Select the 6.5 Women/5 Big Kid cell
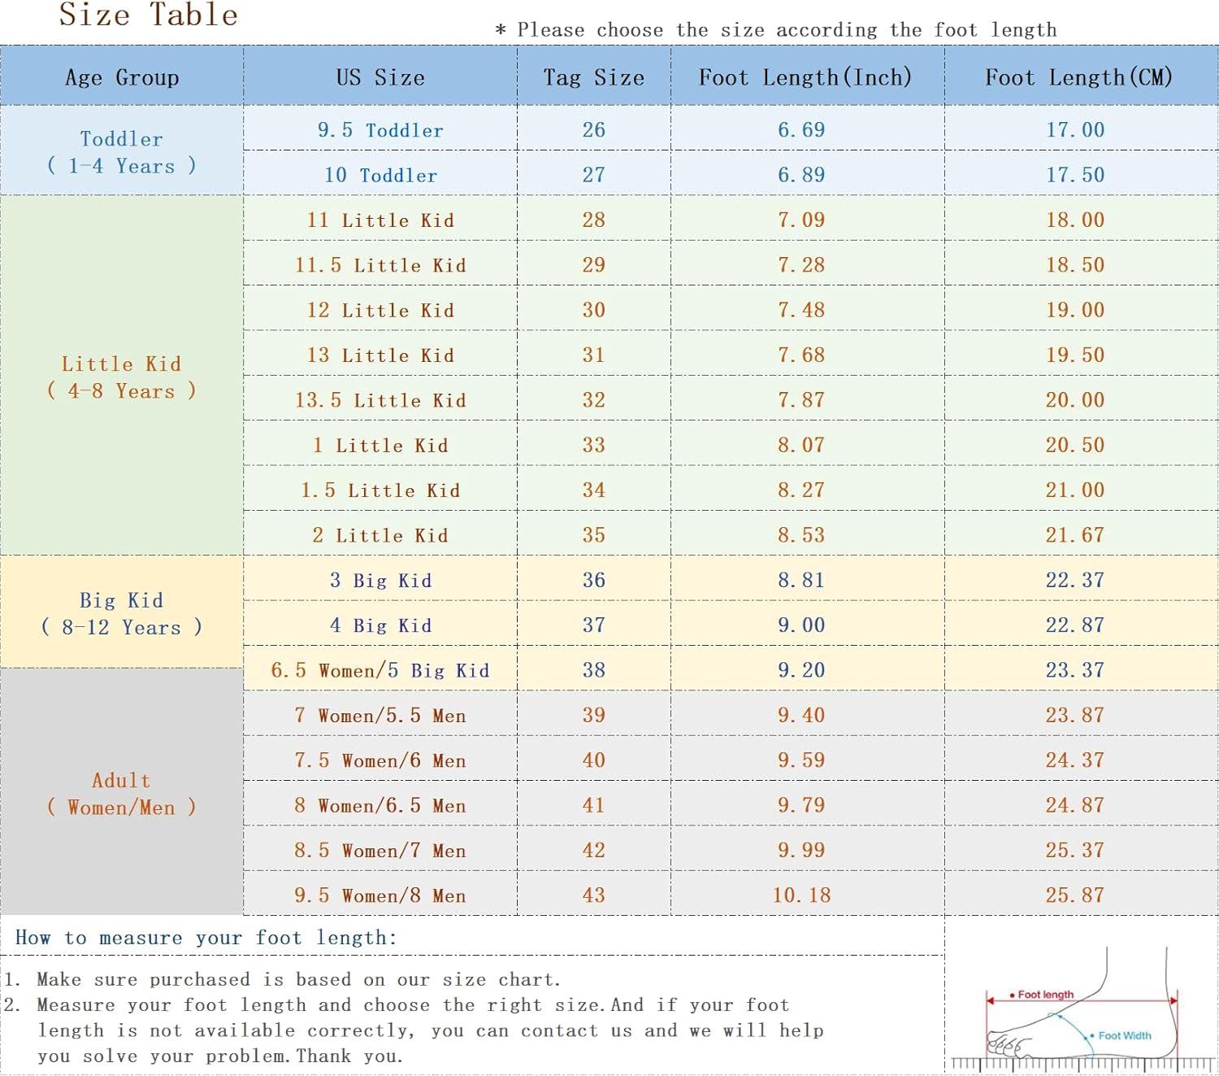 pyautogui.click(x=380, y=670)
